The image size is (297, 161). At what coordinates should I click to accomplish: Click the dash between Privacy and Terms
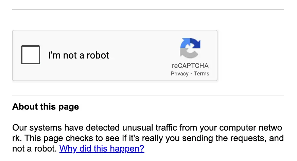(191, 74)
